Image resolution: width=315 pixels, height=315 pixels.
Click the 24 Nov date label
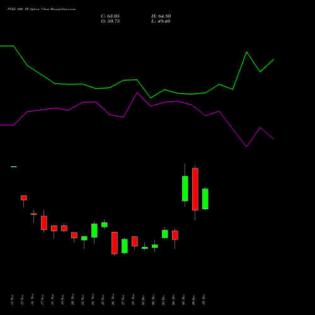tap(93, 300)
